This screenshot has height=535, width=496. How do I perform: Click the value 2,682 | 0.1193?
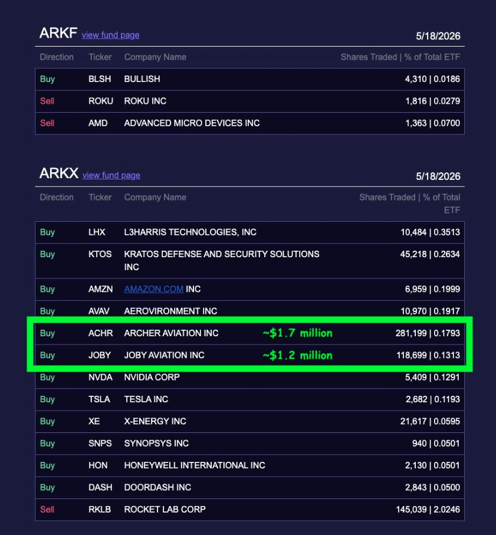(x=432, y=399)
